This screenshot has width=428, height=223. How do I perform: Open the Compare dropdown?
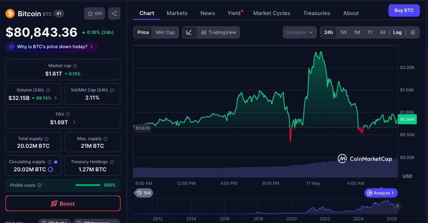(x=299, y=32)
